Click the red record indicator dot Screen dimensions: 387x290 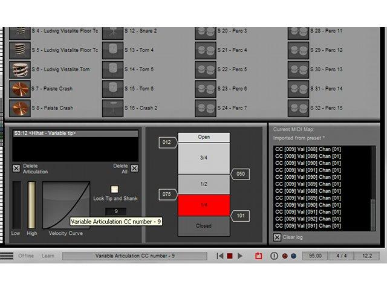pos(285,256)
